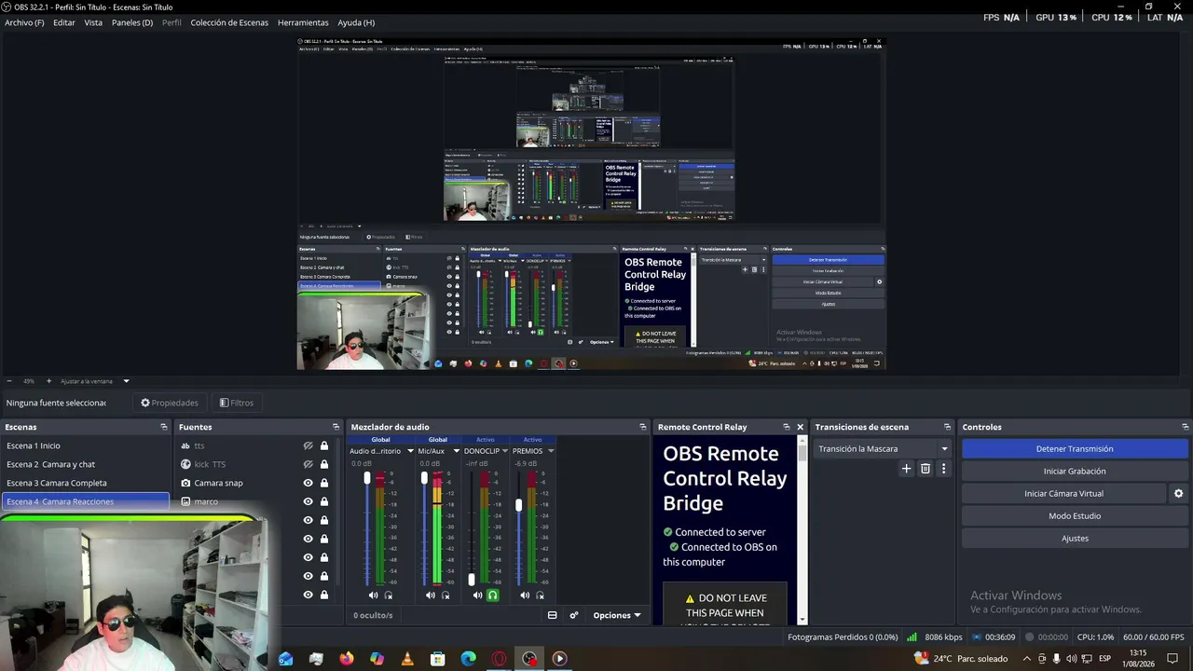This screenshot has width=1193, height=671.
Task: Open the Windows notification center
Action: pyautogui.click(x=1173, y=658)
